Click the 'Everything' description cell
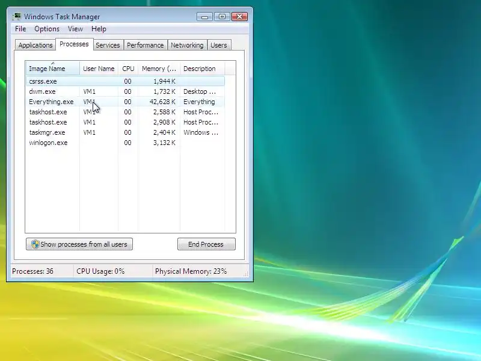The width and height of the screenshot is (481, 361). [x=199, y=102]
